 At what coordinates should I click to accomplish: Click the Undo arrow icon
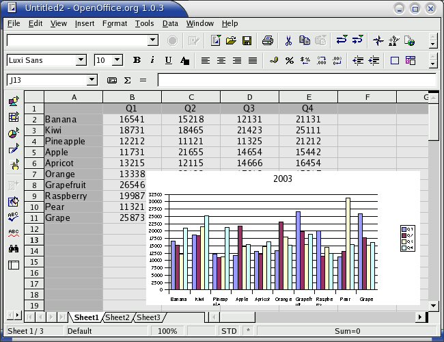pyautogui.click(x=342, y=40)
